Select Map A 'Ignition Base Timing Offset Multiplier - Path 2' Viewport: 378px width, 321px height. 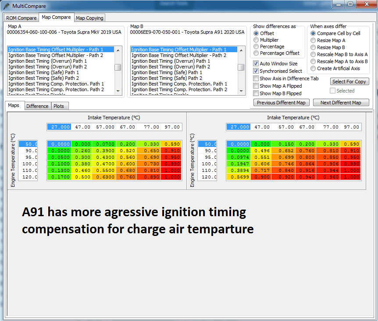pos(61,55)
